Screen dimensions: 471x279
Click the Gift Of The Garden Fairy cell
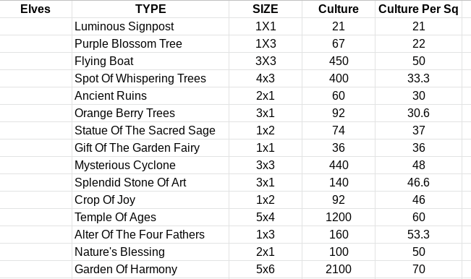[150, 148]
